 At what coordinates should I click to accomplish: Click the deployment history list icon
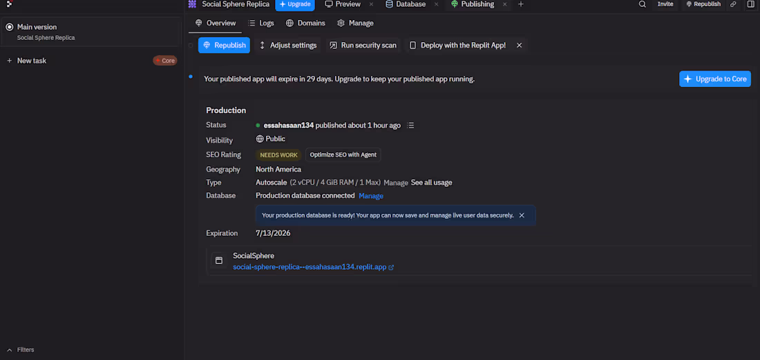410,126
